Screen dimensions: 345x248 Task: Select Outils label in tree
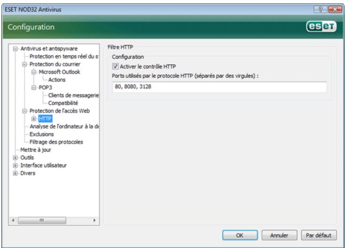tap(27, 158)
